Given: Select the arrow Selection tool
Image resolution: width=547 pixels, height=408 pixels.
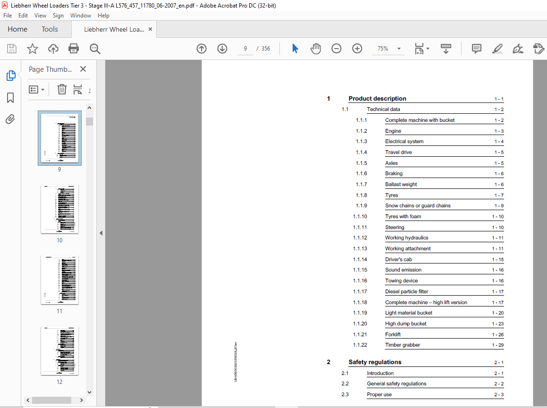Looking at the screenshot, I should [295, 49].
